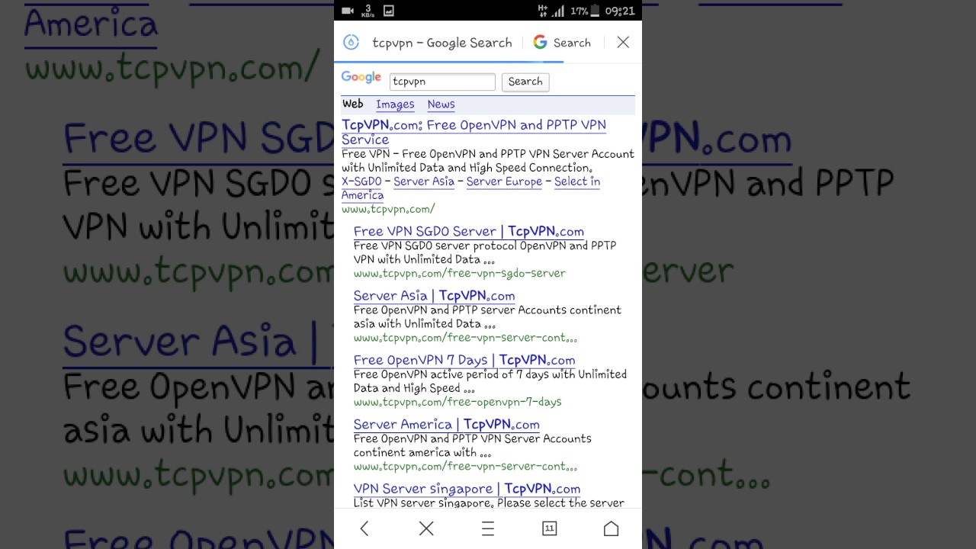Tap the Search label in address bar
This screenshot has height=549, width=976.
pyautogui.click(x=572, y=43)
